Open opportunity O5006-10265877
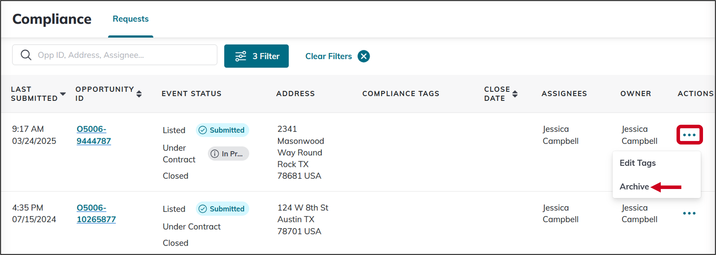Screen dimensions: 716x255 96,213
